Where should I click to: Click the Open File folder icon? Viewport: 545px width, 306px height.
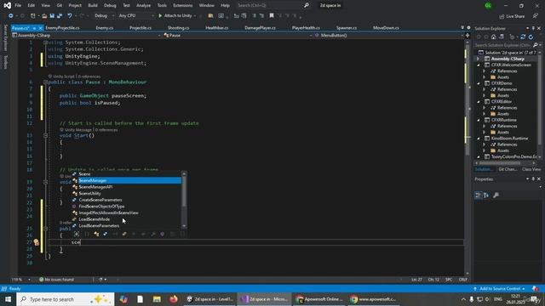point(44,16)
